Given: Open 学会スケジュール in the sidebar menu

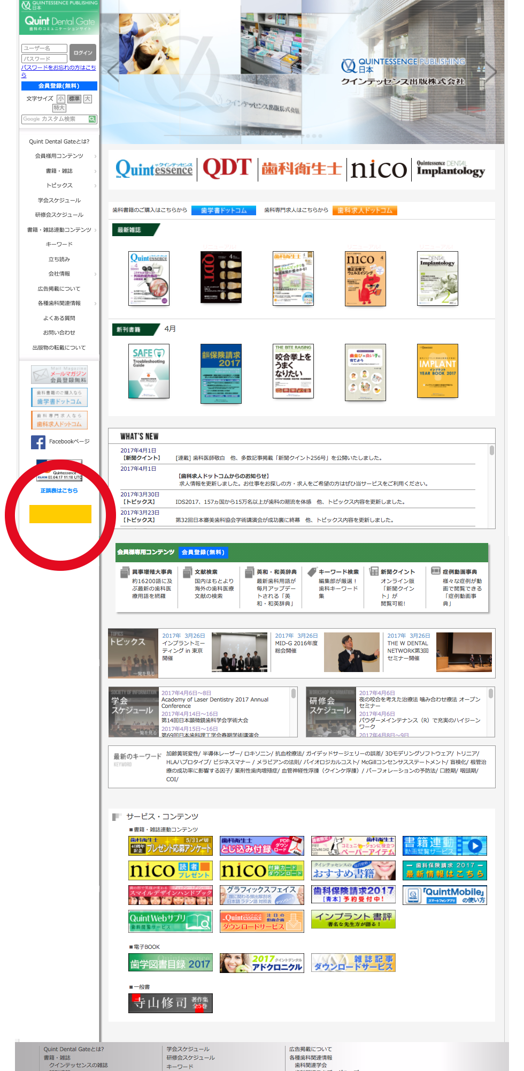Looking at the screenshot, I should pos(59,200).
